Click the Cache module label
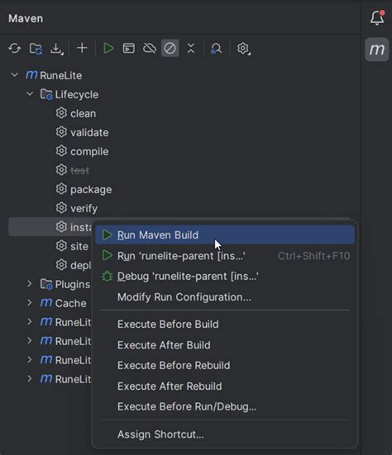 (x=70, y=303)
